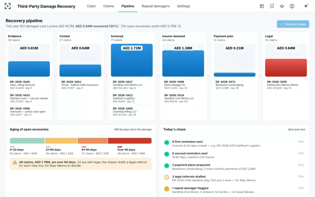Open the sparkle assistant icon

[x=306, y=6]
